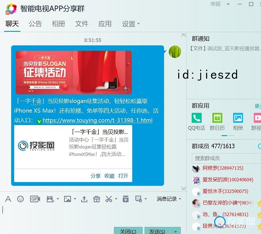Select member 阿修罗(328947135)
Viewport: 261px width, 234px height.
[x=223, y=168]
